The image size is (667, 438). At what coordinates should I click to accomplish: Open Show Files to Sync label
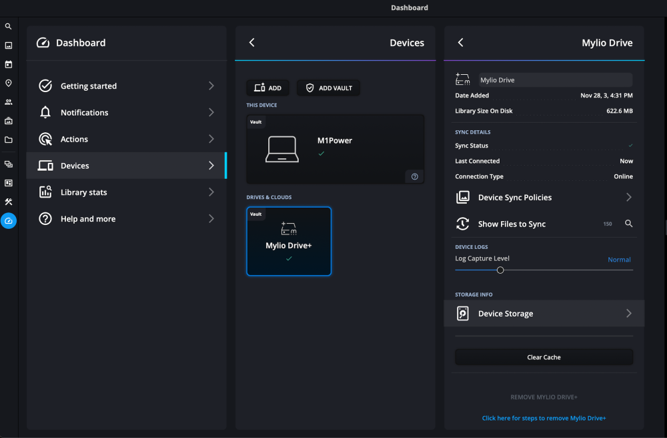click(512, 224)
